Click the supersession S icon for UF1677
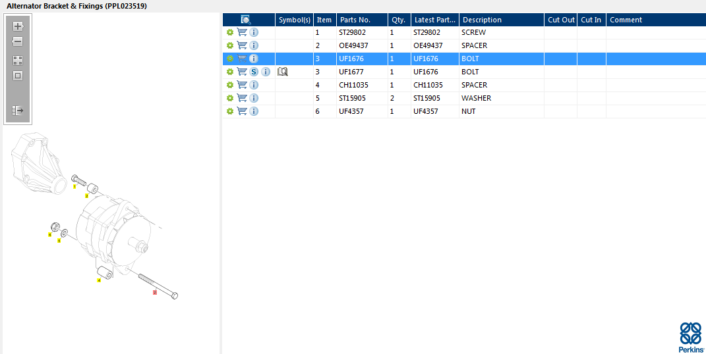 (x=254, y=72)
